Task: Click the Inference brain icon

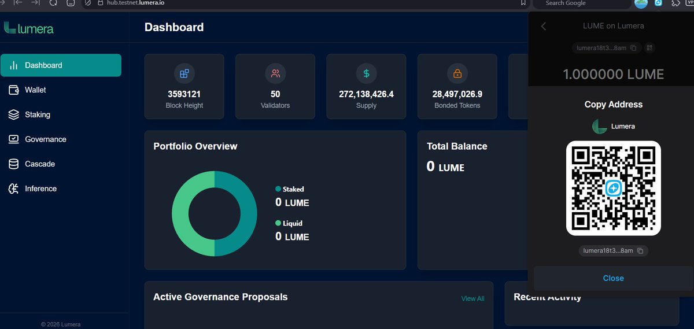Action: coord(14,188)
